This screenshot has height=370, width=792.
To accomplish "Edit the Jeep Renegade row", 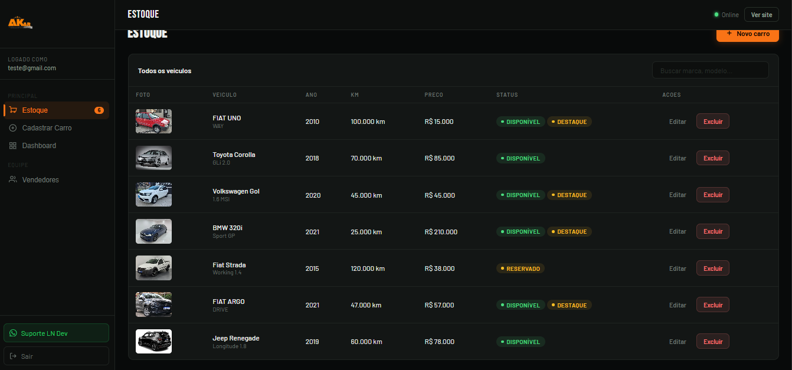I will coord(678,342).
